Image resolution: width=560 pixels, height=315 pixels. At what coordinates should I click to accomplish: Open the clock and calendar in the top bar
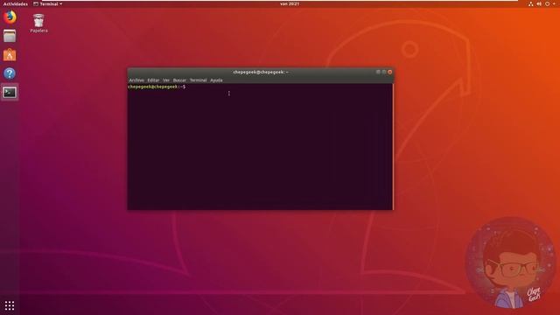point(290,3)
